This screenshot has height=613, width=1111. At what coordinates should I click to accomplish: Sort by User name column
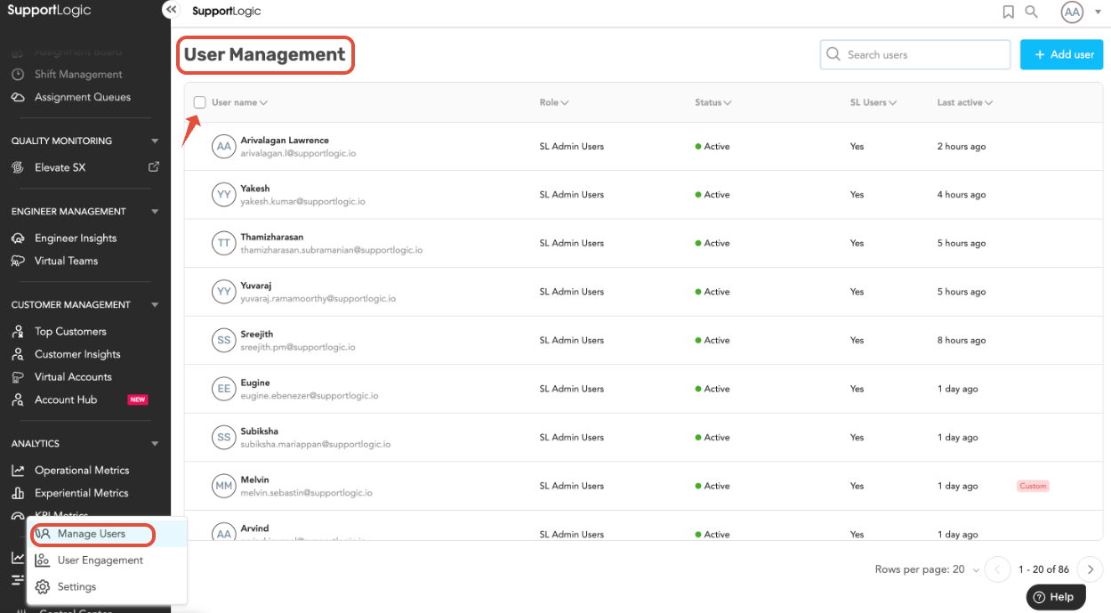(x=239, y=102)
